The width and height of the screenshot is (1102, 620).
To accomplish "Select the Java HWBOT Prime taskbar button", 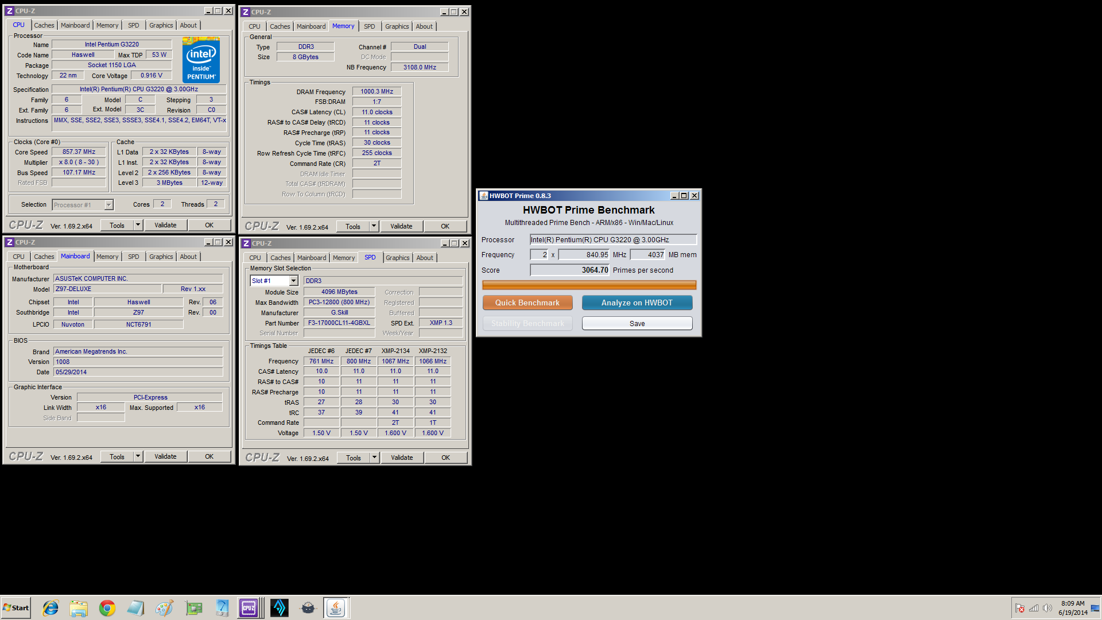I will [x=336, y=607].
